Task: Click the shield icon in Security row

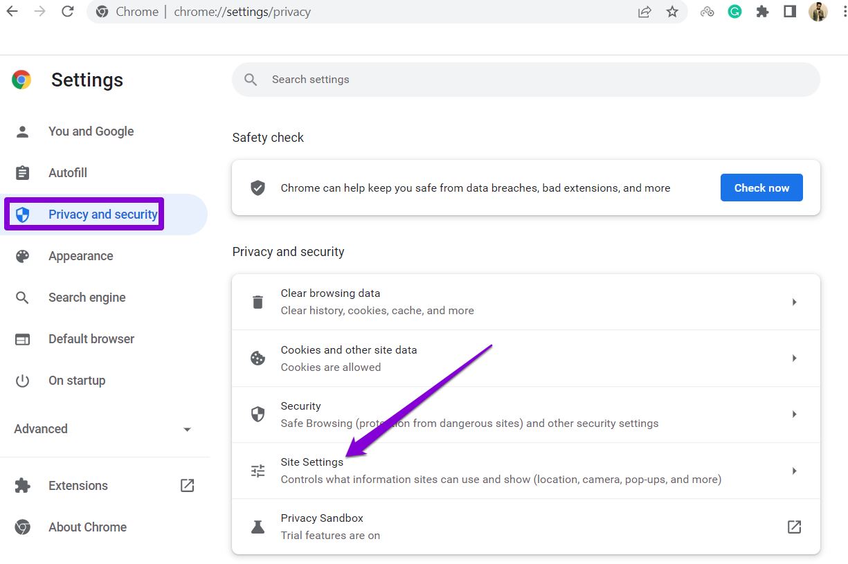Action: click(x=258, y=415)
